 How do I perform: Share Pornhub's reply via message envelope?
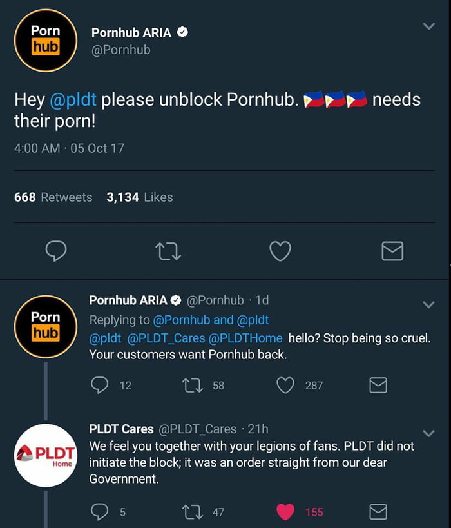378,385
